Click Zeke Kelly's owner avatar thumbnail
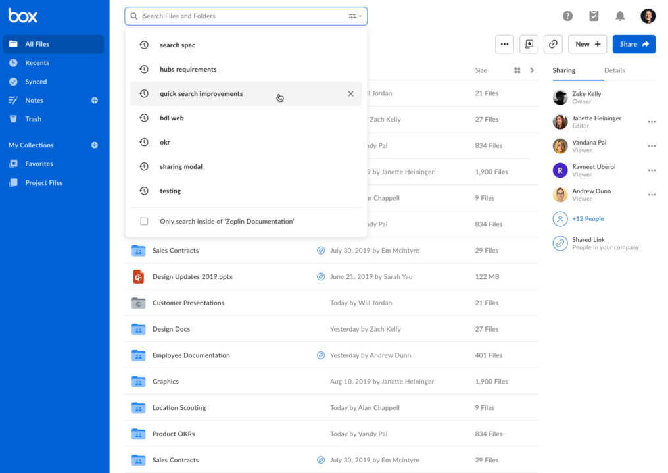Viewport: 668px width, 473px height. (x=560, y=97)
